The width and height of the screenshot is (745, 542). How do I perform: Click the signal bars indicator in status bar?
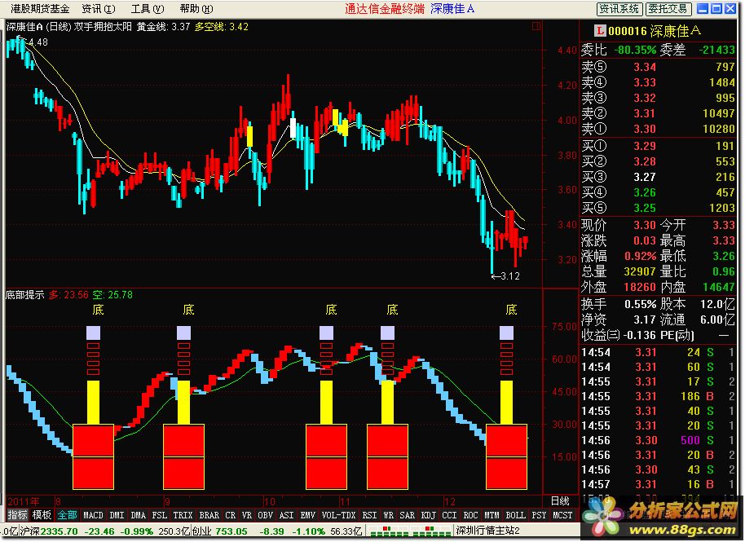pos(409,531)
